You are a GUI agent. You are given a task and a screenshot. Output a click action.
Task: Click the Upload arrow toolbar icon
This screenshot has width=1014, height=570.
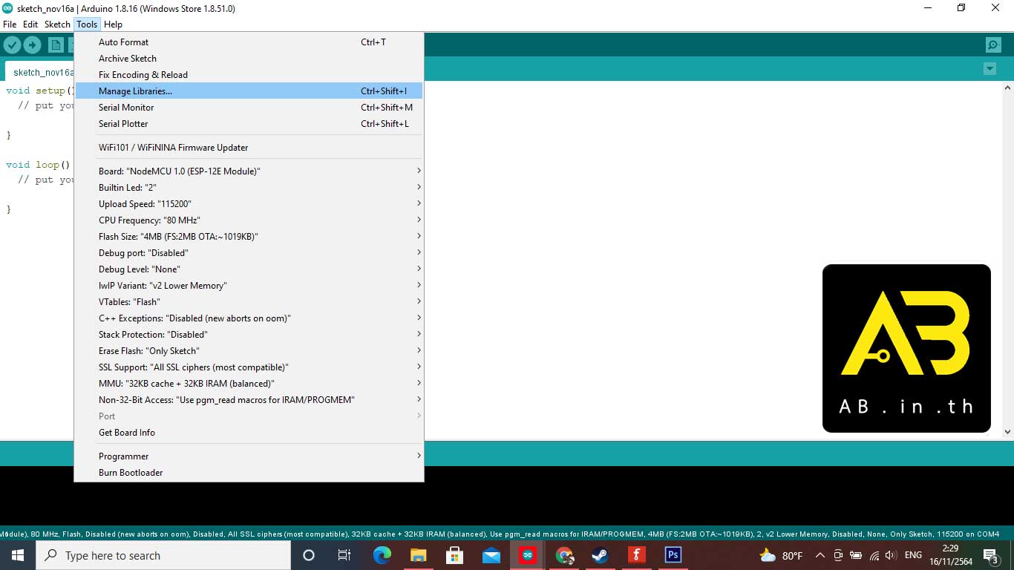32,45
